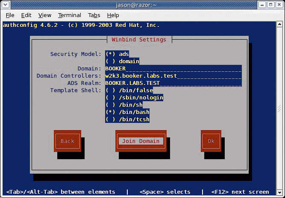Click the F12 next screen hint
285x198 pixels.
point(240,192)
